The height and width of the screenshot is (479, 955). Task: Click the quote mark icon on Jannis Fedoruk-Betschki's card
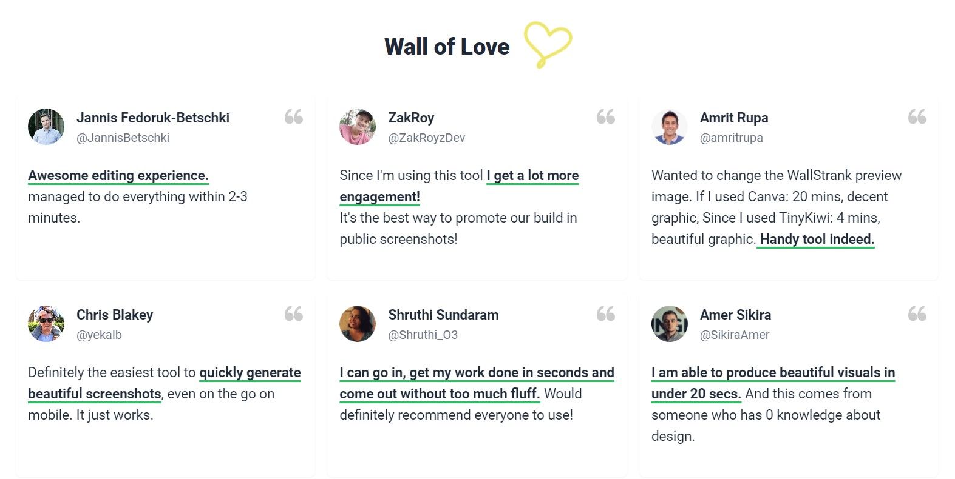coord(294,116)
